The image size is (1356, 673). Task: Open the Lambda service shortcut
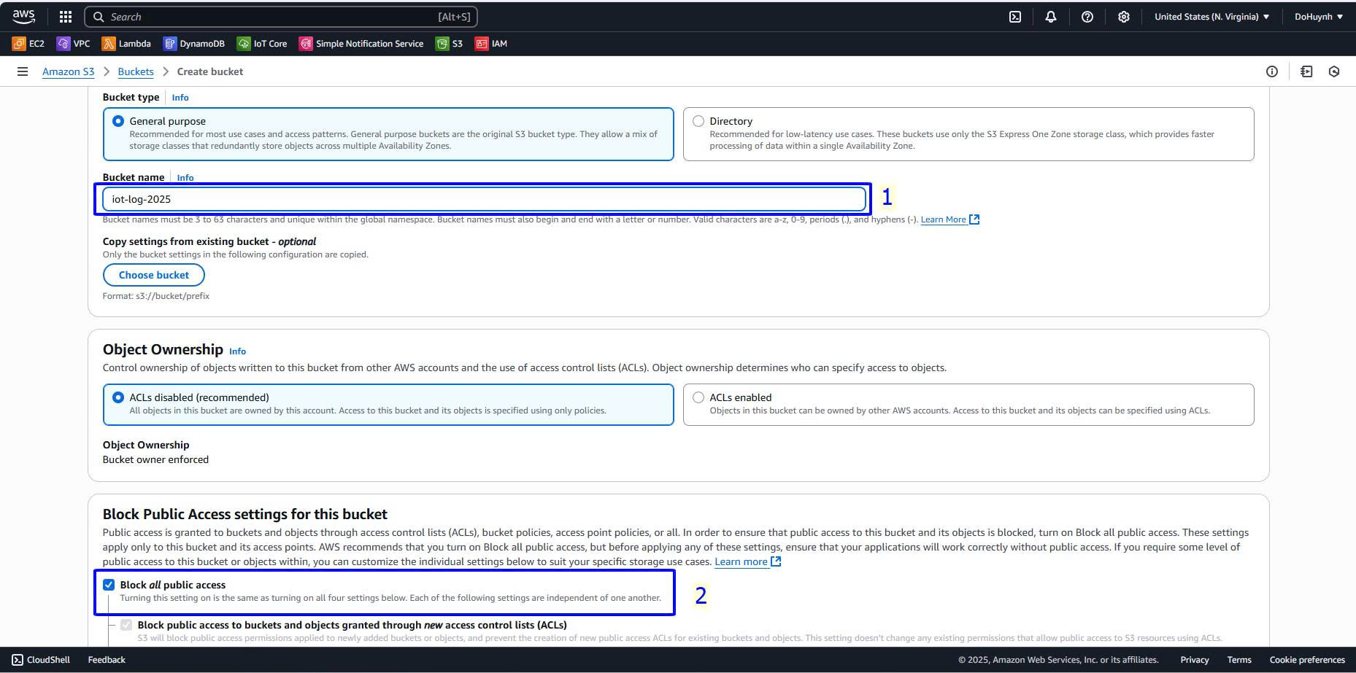tap(126, 44)
